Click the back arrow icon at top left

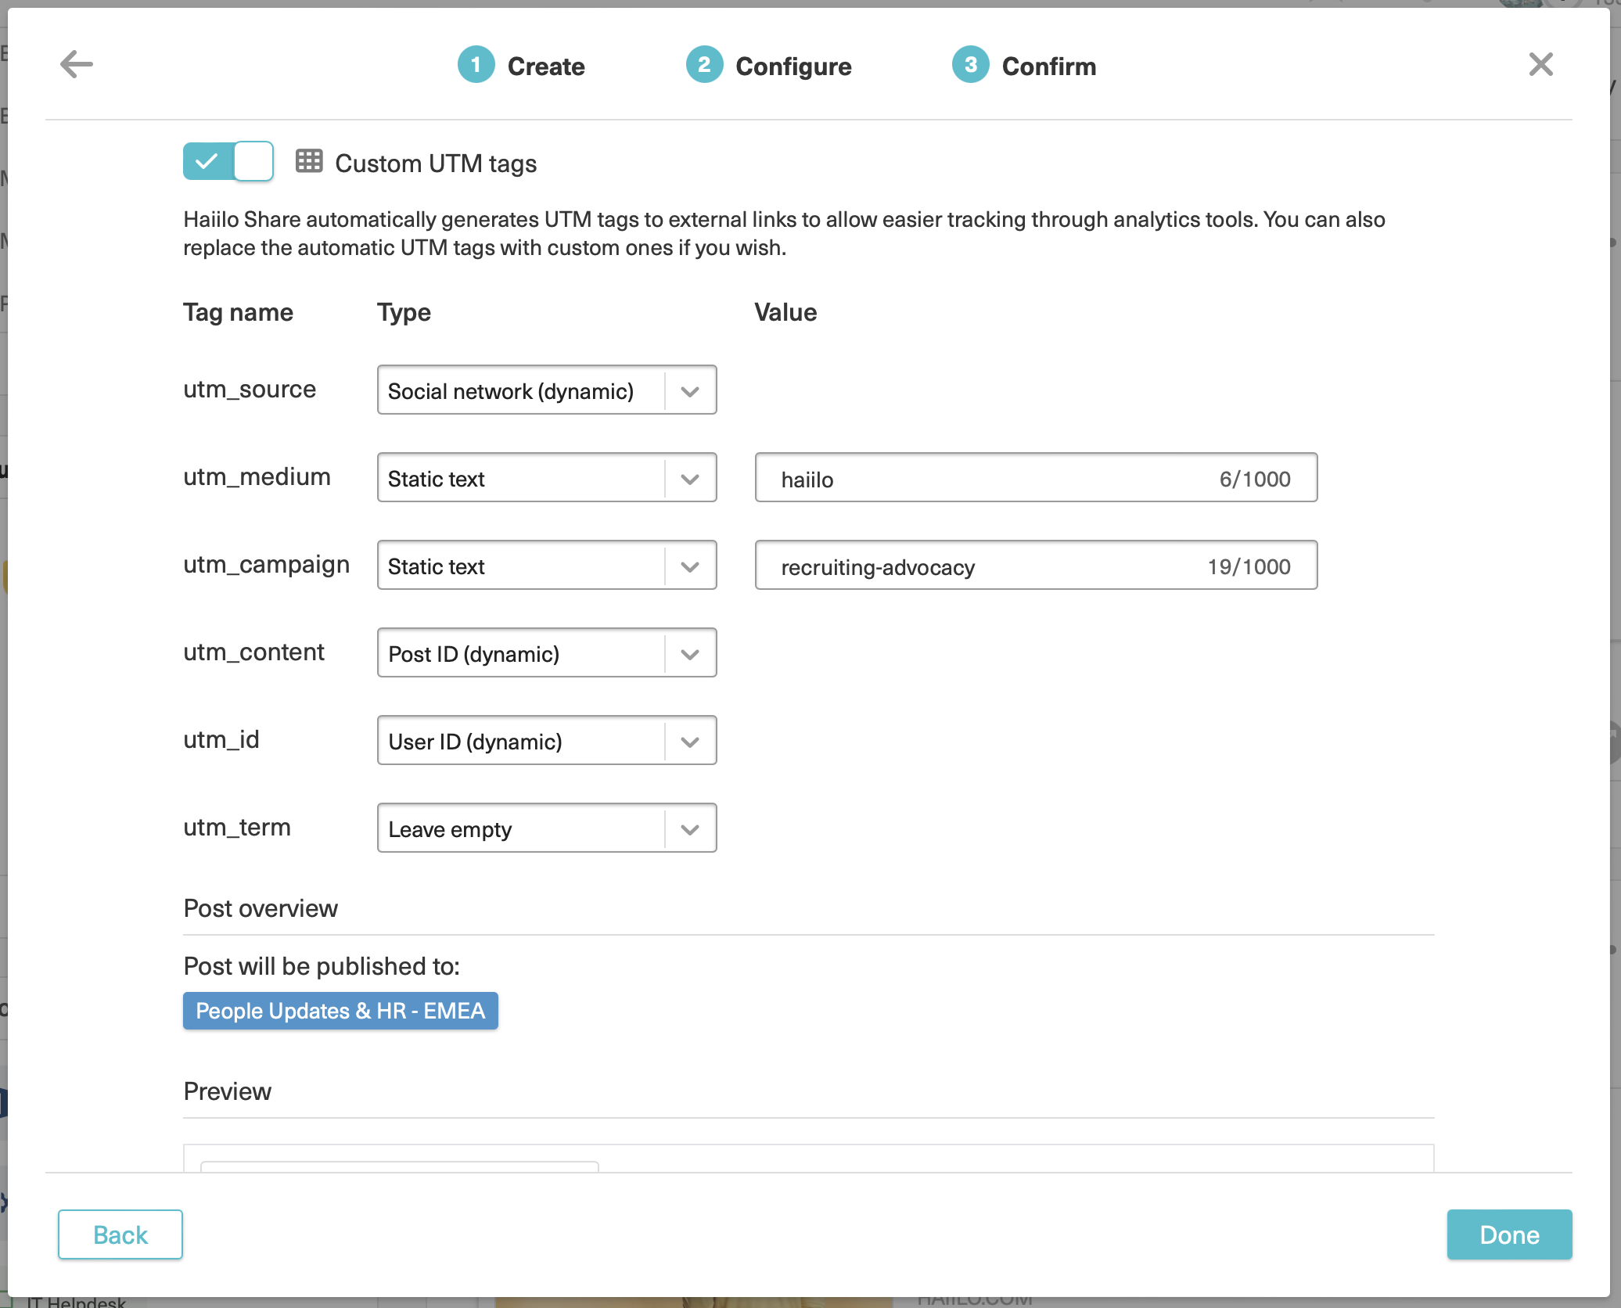pyautogui.click(x=77, y=64)
